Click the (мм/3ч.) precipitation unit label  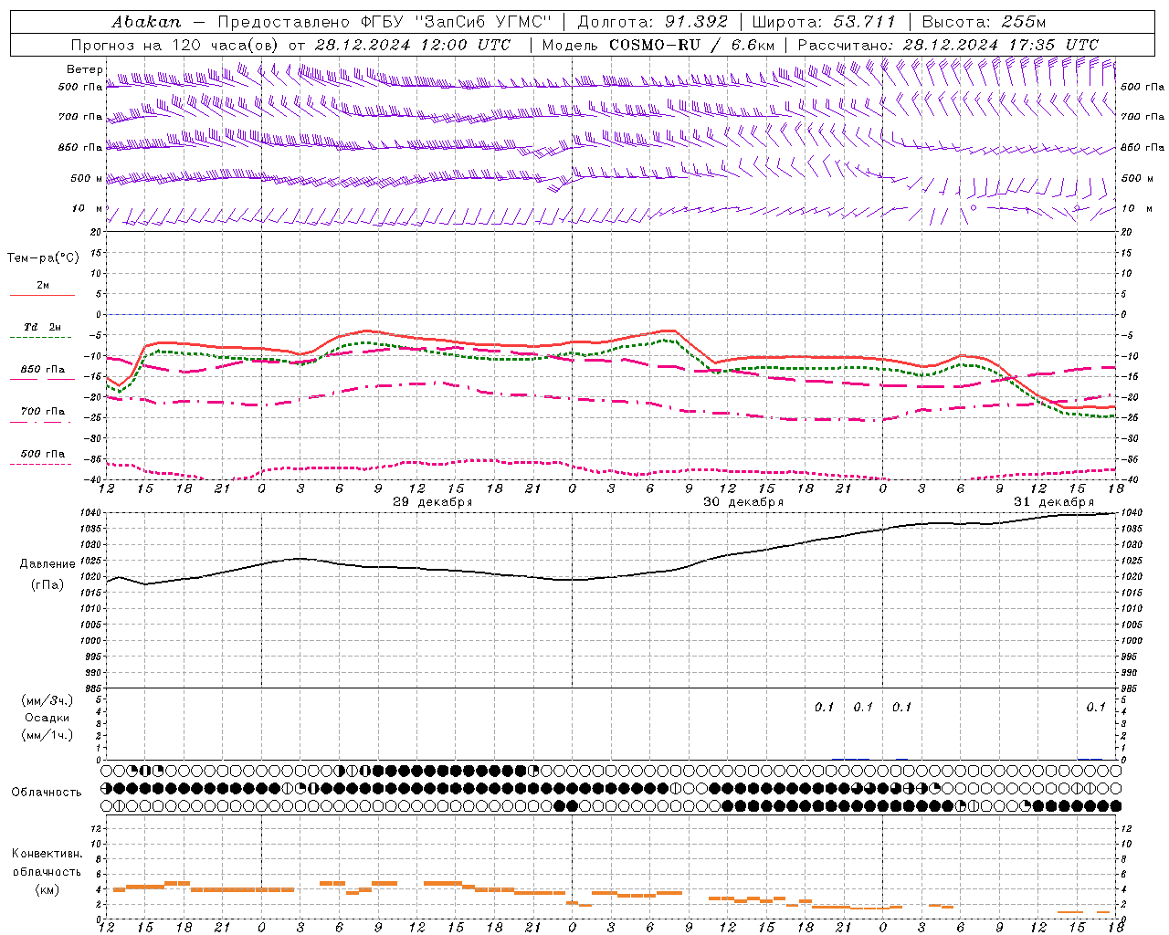pyautogui.click(x=47, y=700)
